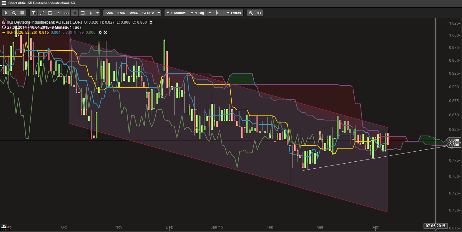
Task: Open the 6 Monate timeframe dropdown
Action: (176, 13)
